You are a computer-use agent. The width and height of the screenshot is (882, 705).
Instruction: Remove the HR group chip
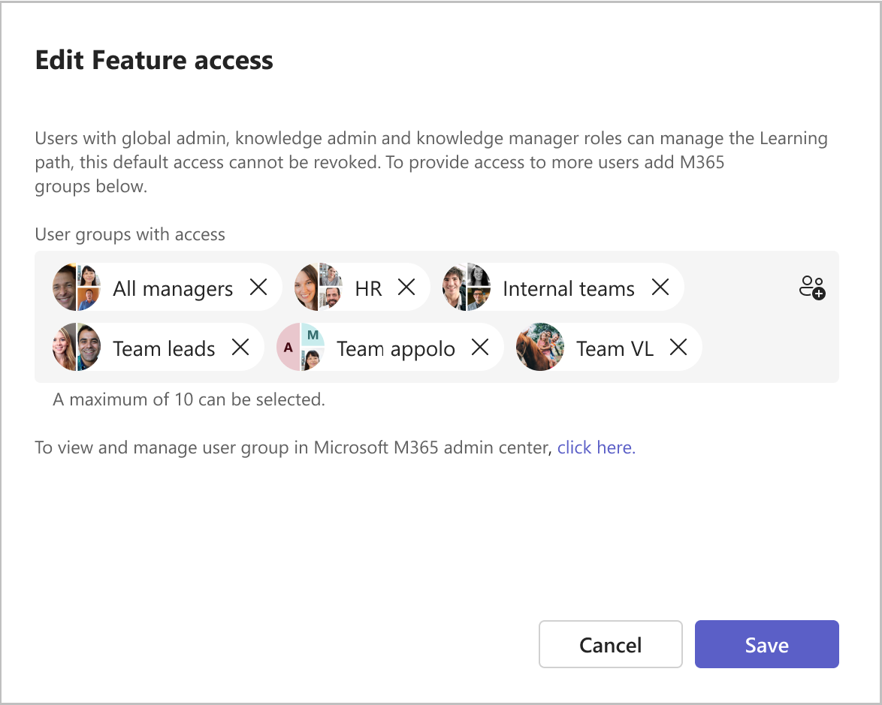pos(406,287)
